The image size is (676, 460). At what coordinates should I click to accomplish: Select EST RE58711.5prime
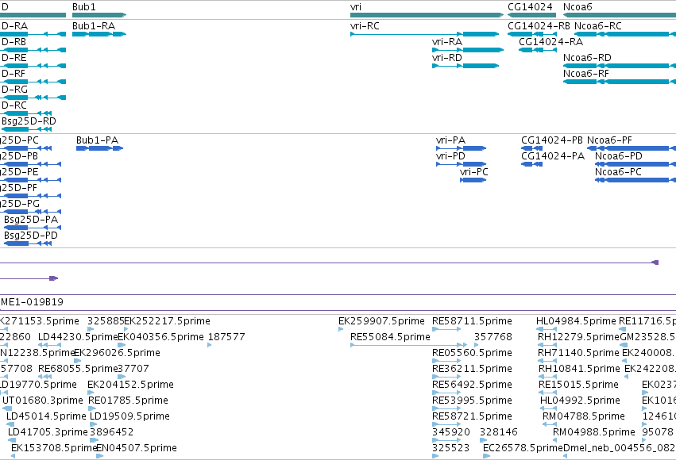tap(472, 321)
